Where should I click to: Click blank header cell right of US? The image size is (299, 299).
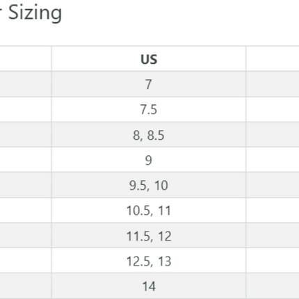point(273,58)
